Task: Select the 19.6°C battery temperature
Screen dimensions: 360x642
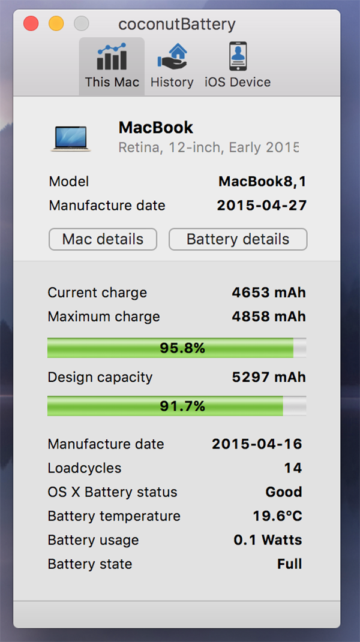Action: pyautogui.click(x=278, y=516)
